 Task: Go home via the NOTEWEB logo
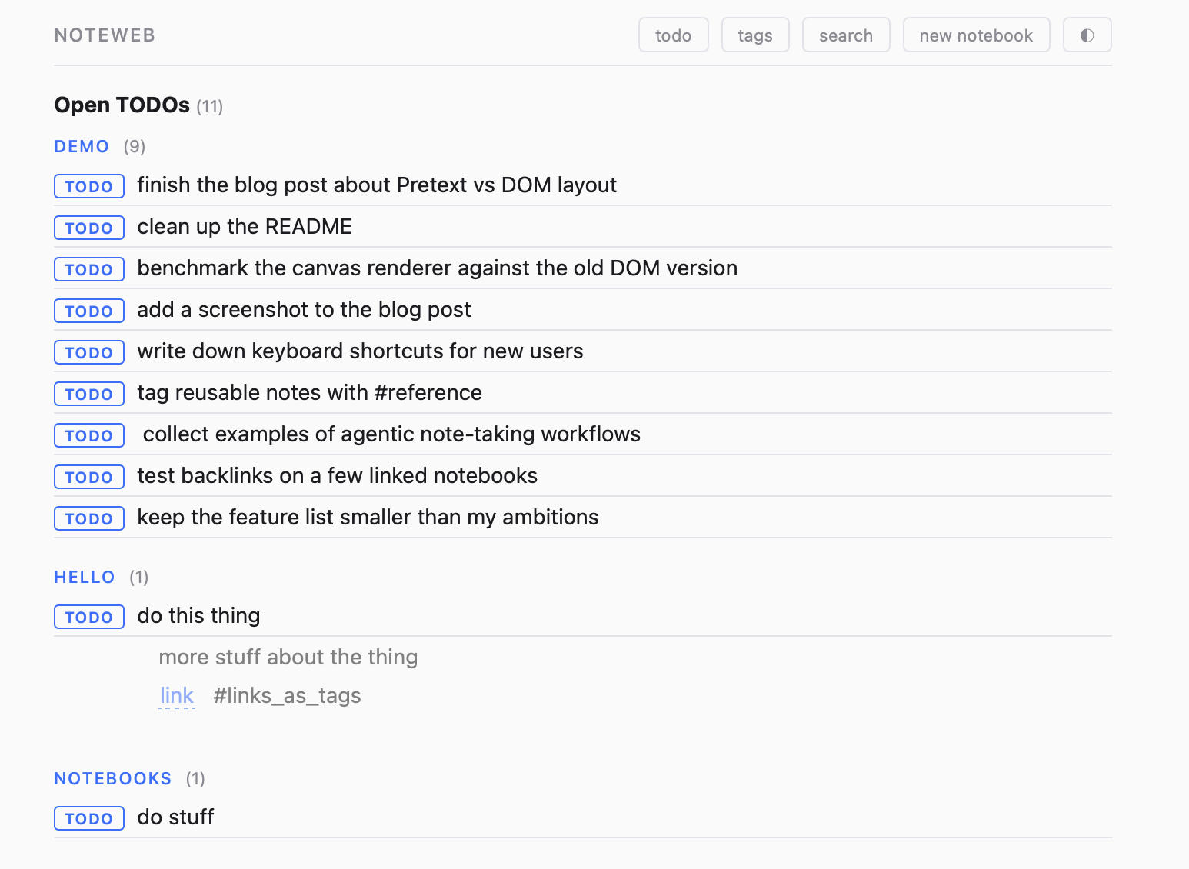click(x=105, y=35)
